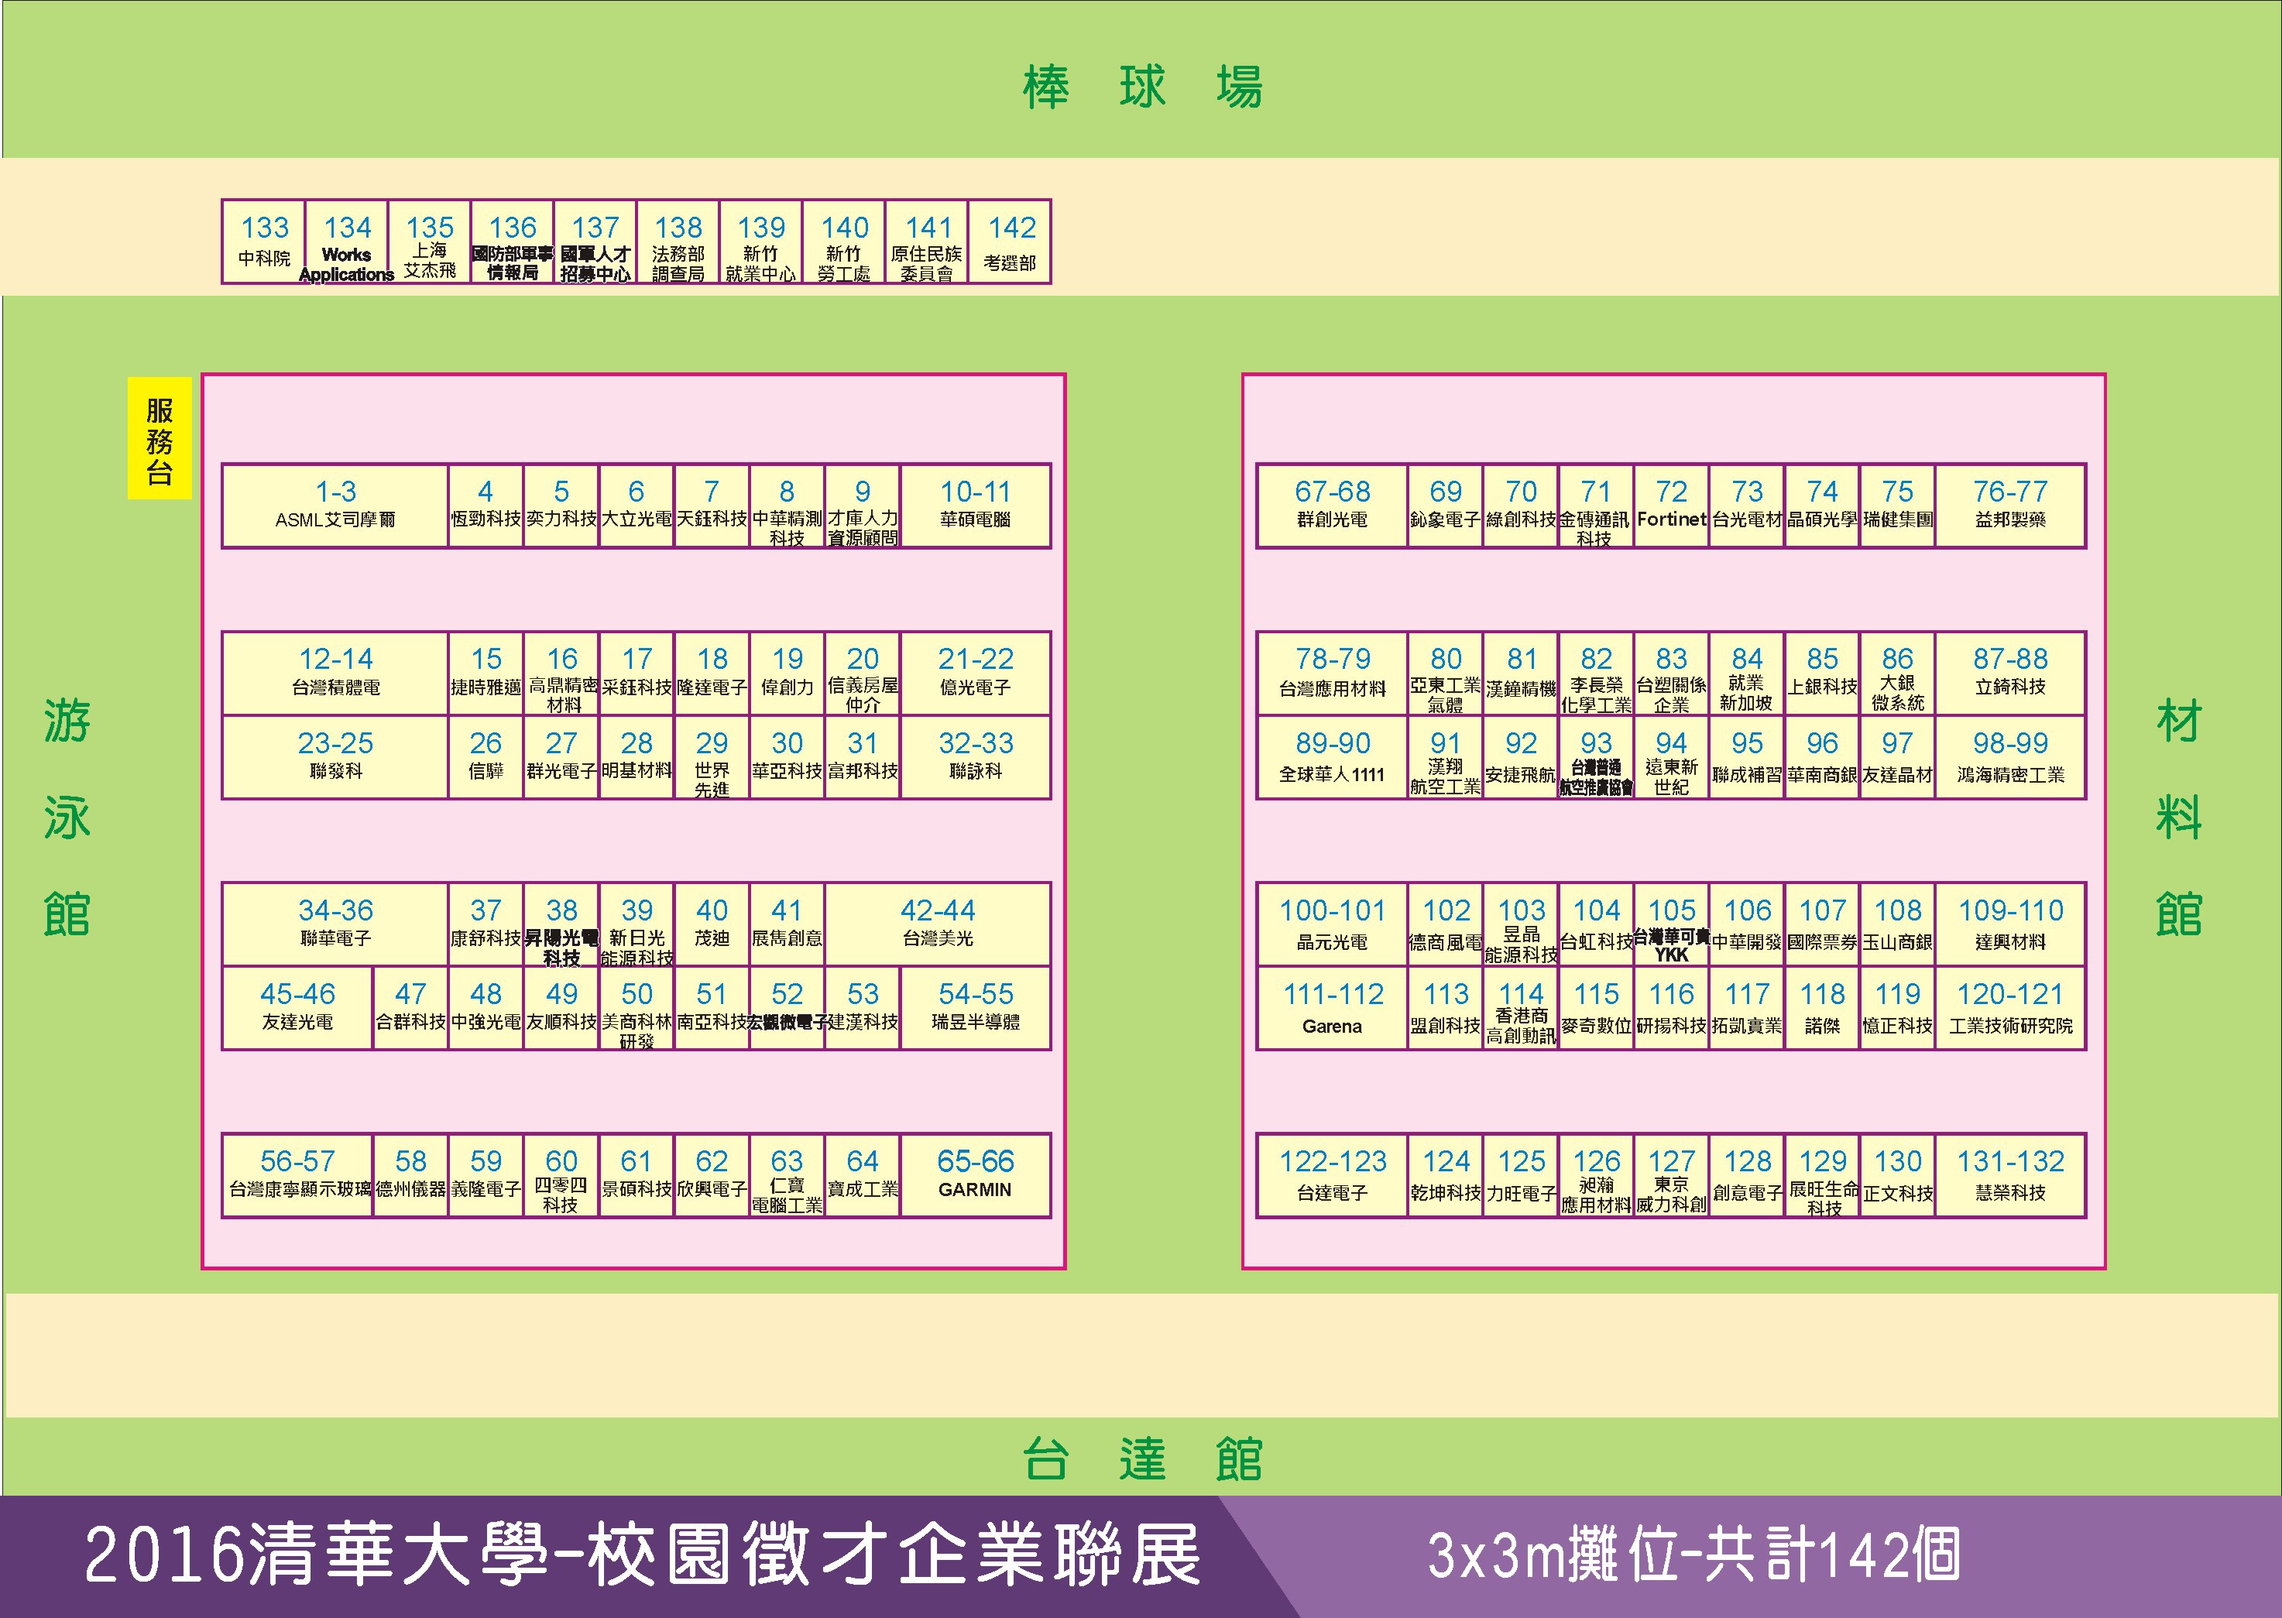Viewport: 2282px width, 1618px height.
Task: Click booth 75 瑞健集團
Action: 1897,505
